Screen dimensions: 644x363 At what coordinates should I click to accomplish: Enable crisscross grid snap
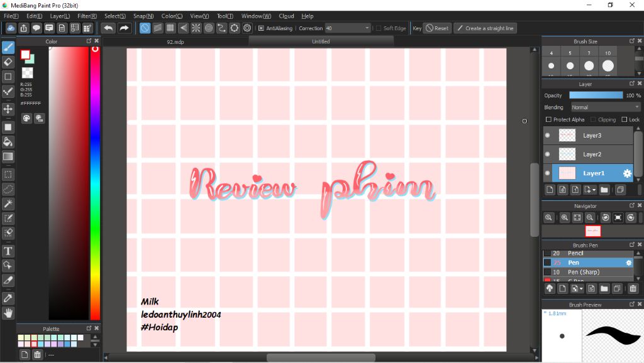pyautogui.click(x=170, y=28)
